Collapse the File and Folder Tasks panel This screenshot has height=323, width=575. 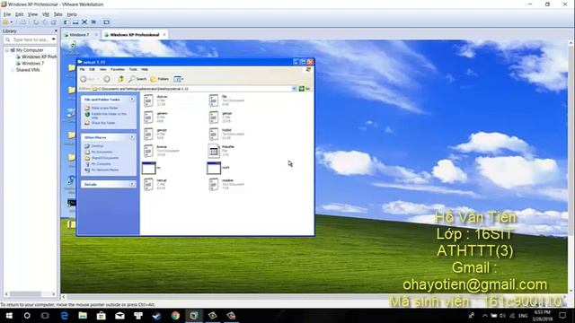click(x=132, y=100)
